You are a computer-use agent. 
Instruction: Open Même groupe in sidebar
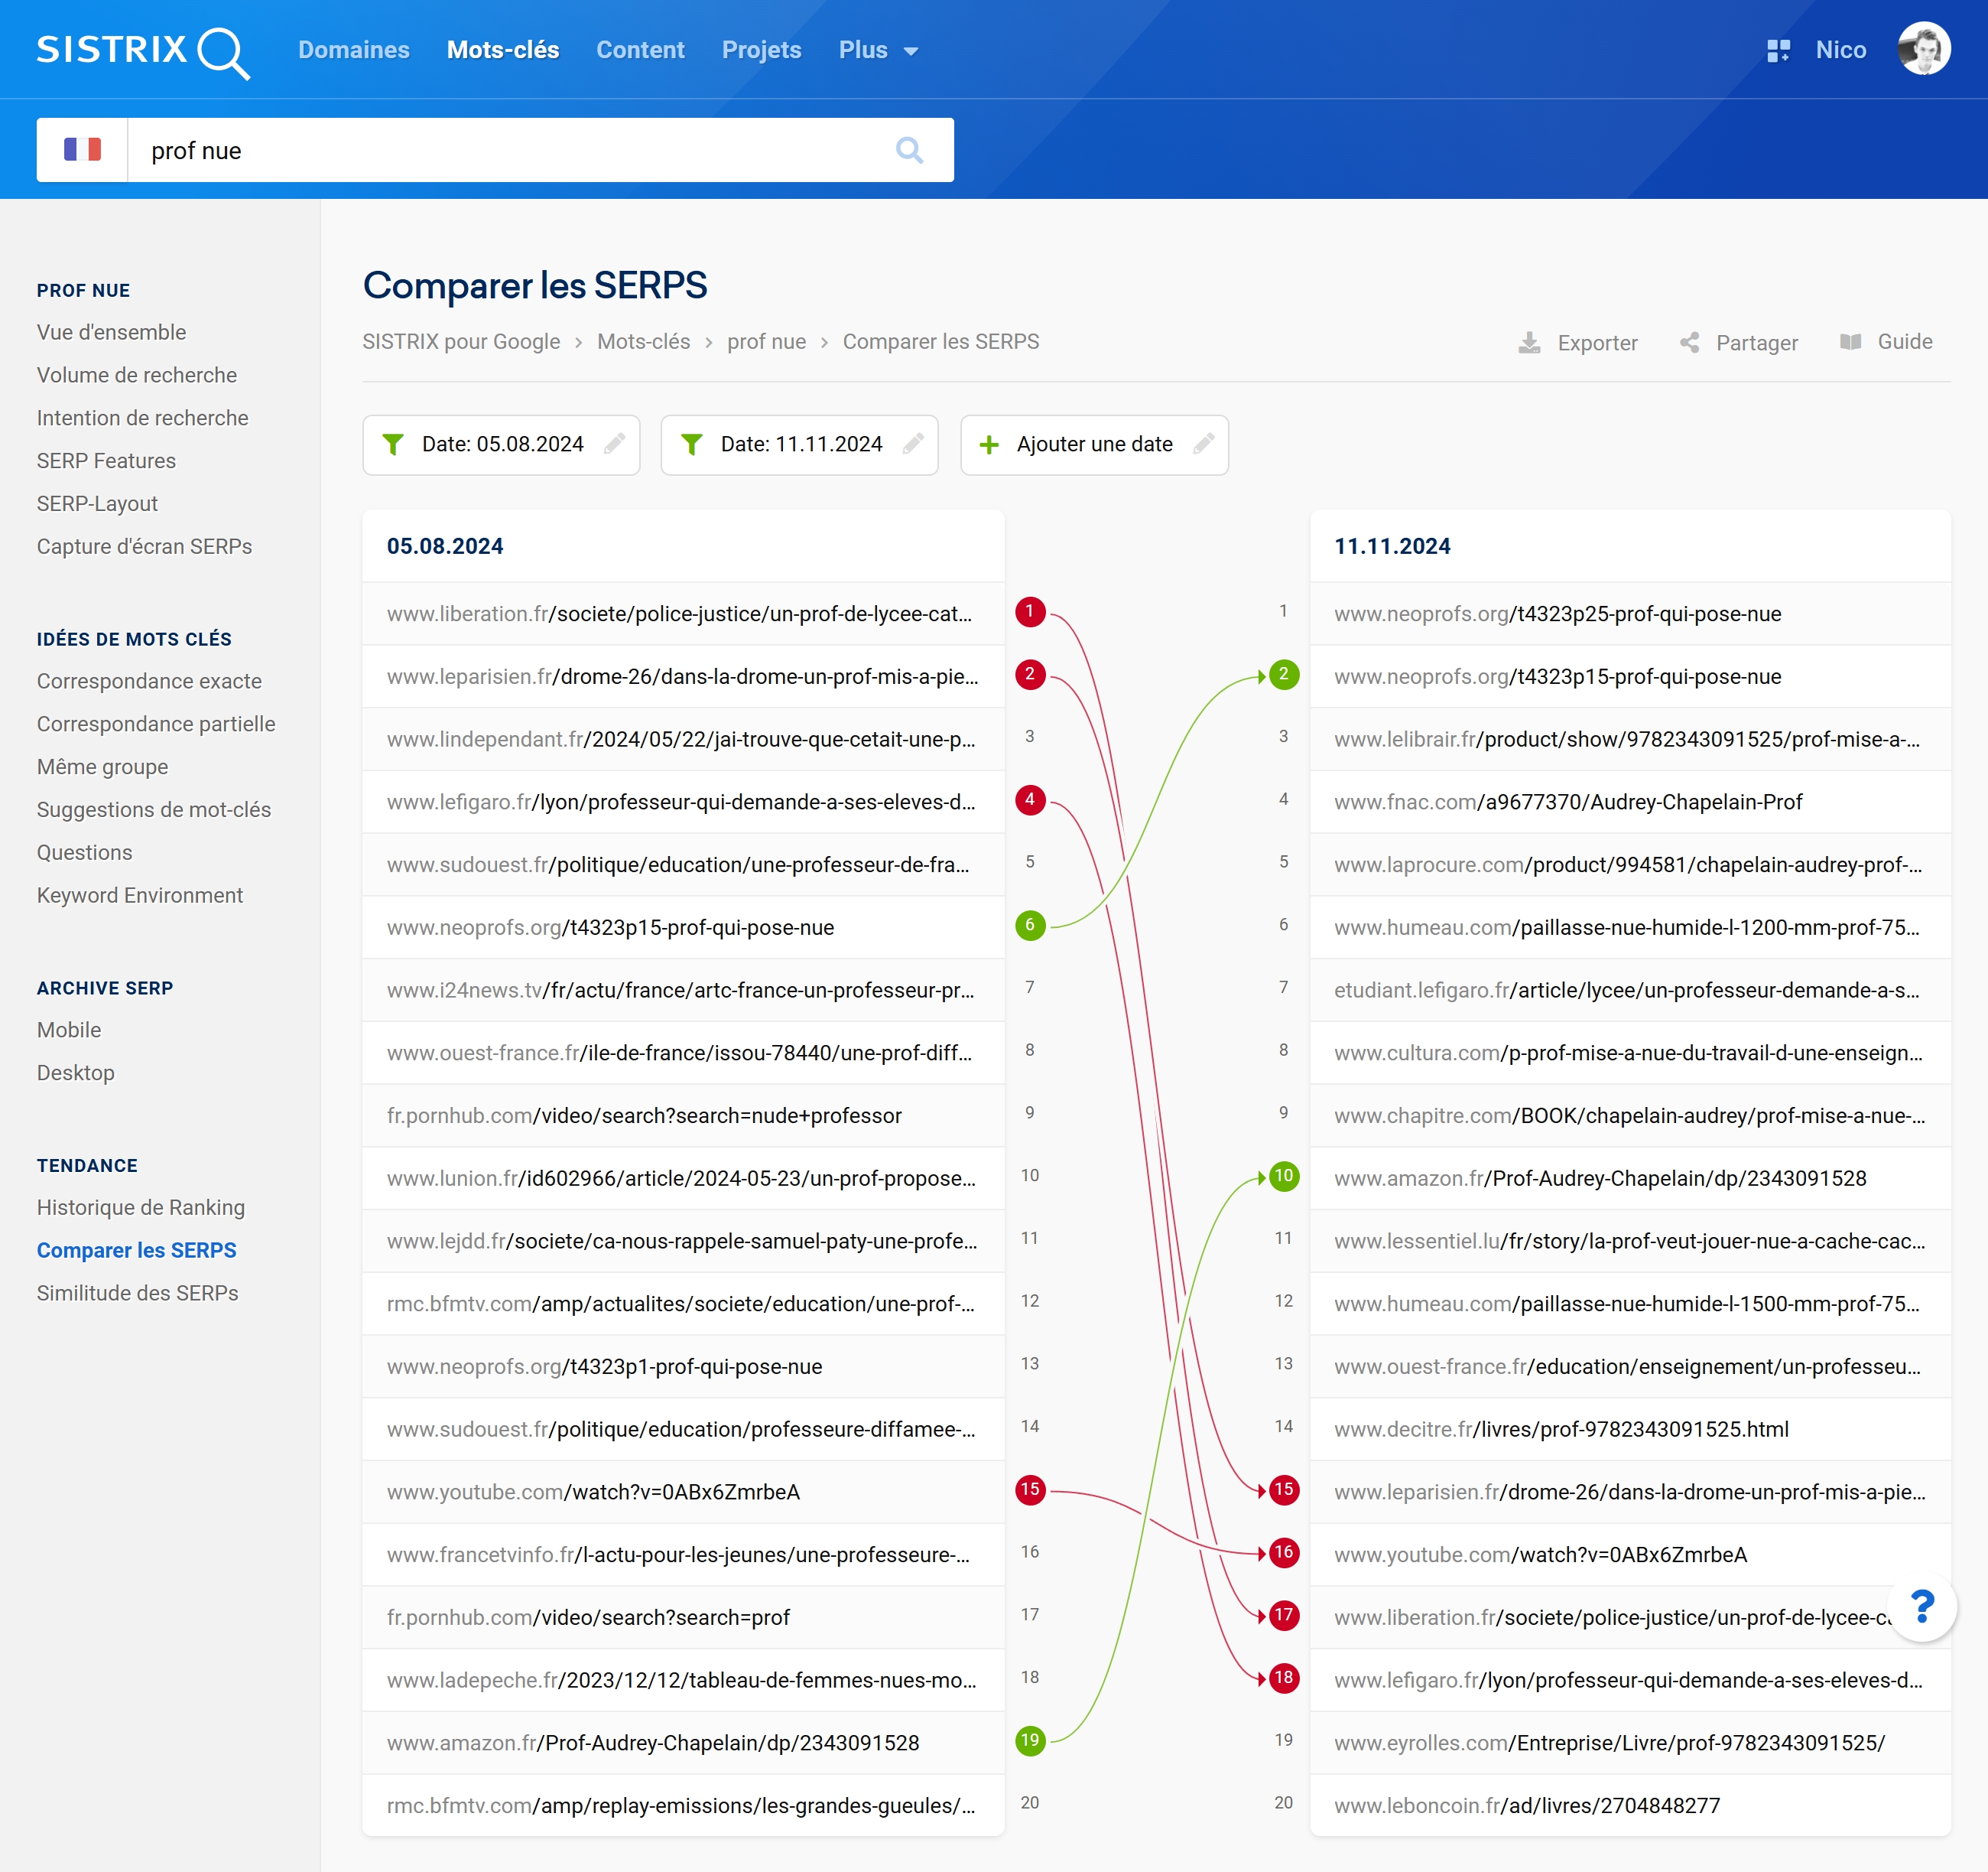click(102, 767)
